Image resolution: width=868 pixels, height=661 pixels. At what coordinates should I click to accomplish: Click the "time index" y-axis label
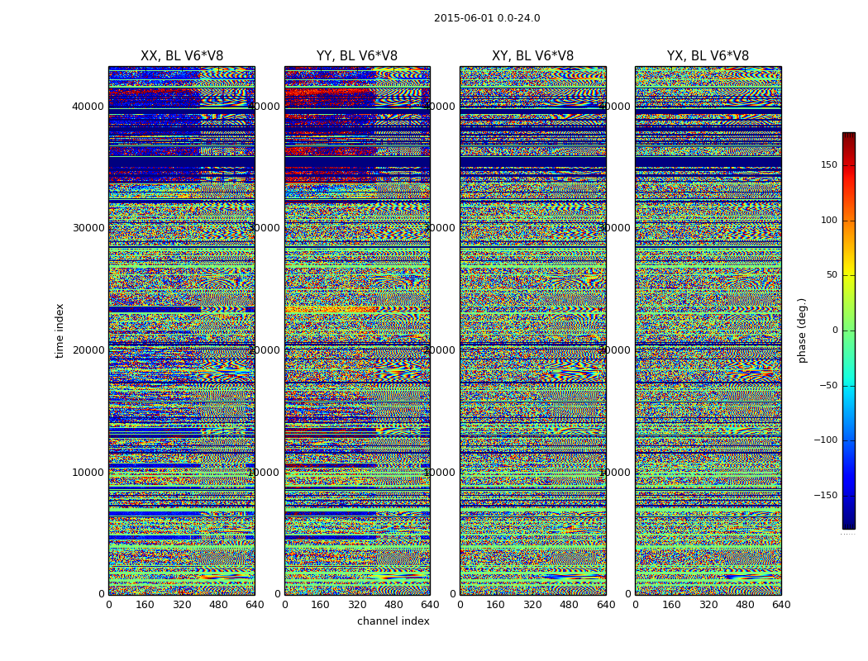click(60, 330)
